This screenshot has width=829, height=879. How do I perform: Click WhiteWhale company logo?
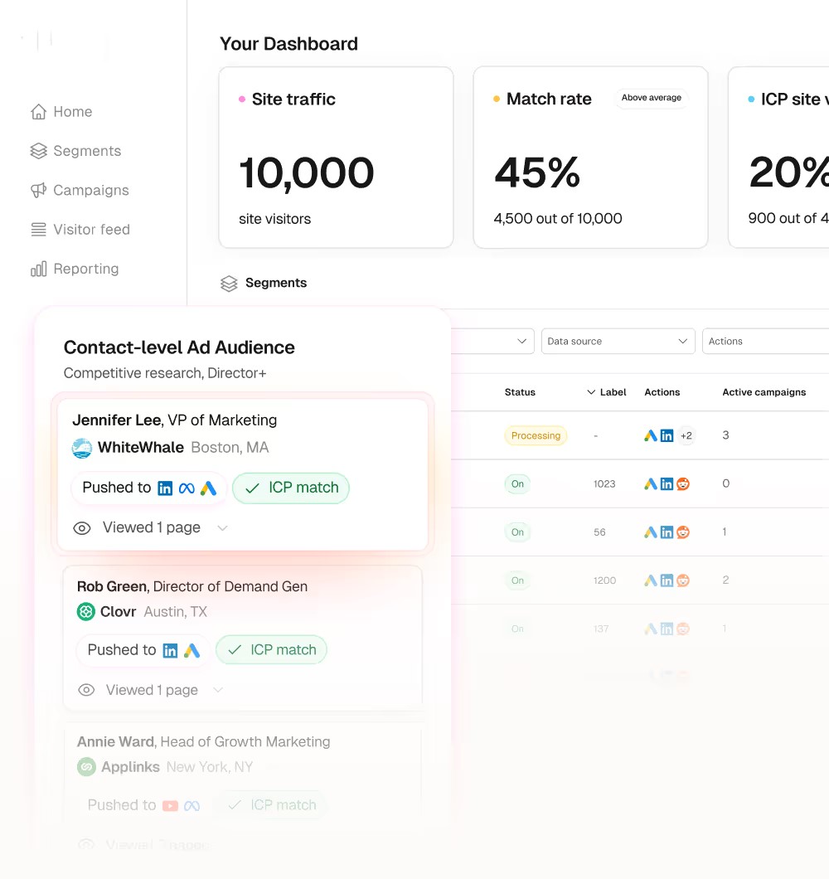[82, 448]
